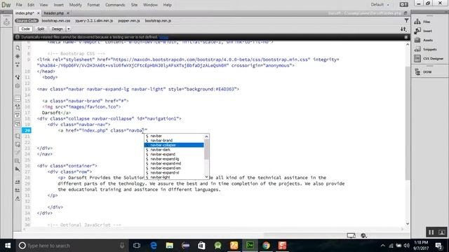449x252 pixels.
Task: Click the file management arrows icon
Action: pyautogui.click(x=403, y=29)
